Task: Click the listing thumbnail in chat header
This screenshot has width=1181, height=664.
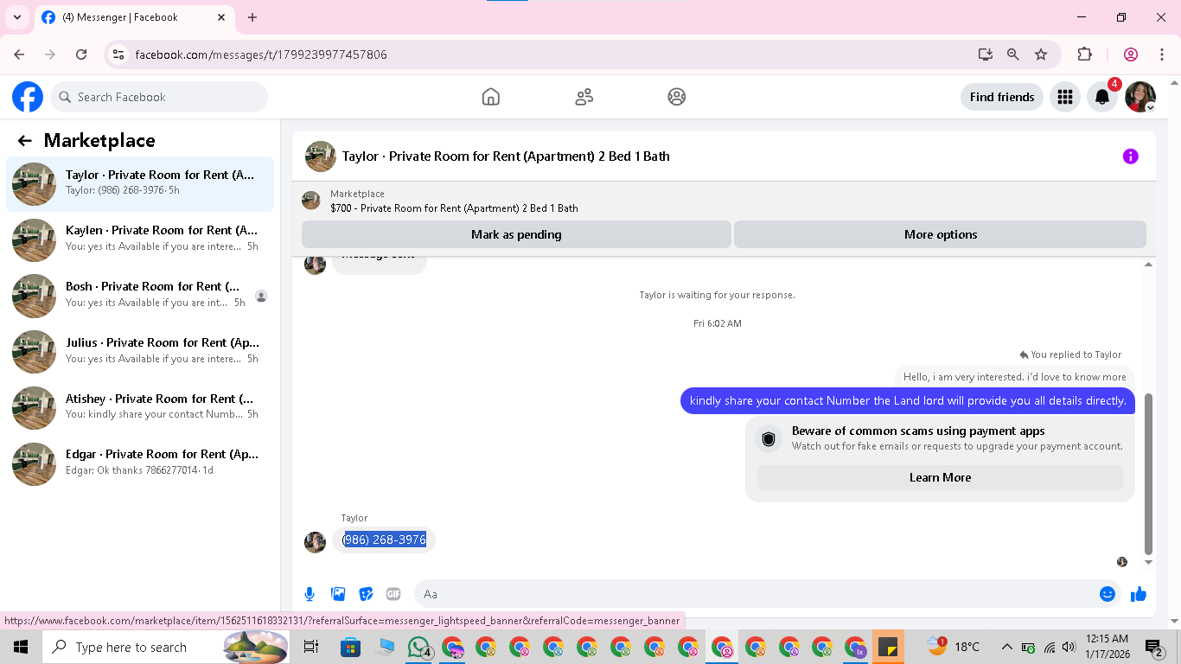Action: [x=321, y=156]
